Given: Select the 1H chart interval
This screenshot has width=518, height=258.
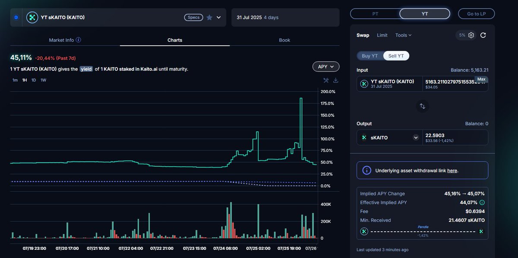Looking at the screenshot, I should click(25, 80).
